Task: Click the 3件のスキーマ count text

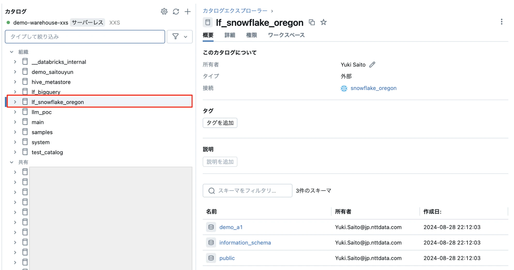Action: [313, 191]
